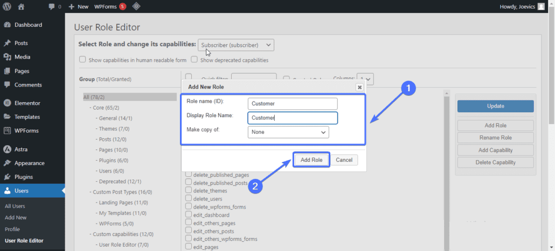Click the New plus icon

pos(71,6)
